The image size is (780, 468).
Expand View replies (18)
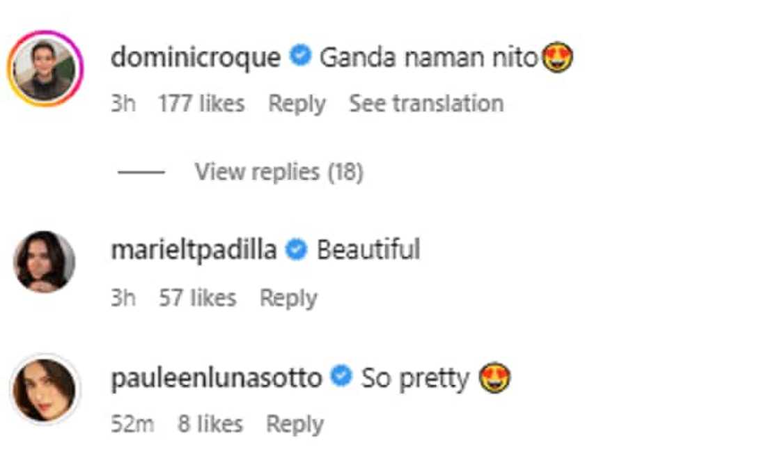pyautogui.click(x=279, y=171)
